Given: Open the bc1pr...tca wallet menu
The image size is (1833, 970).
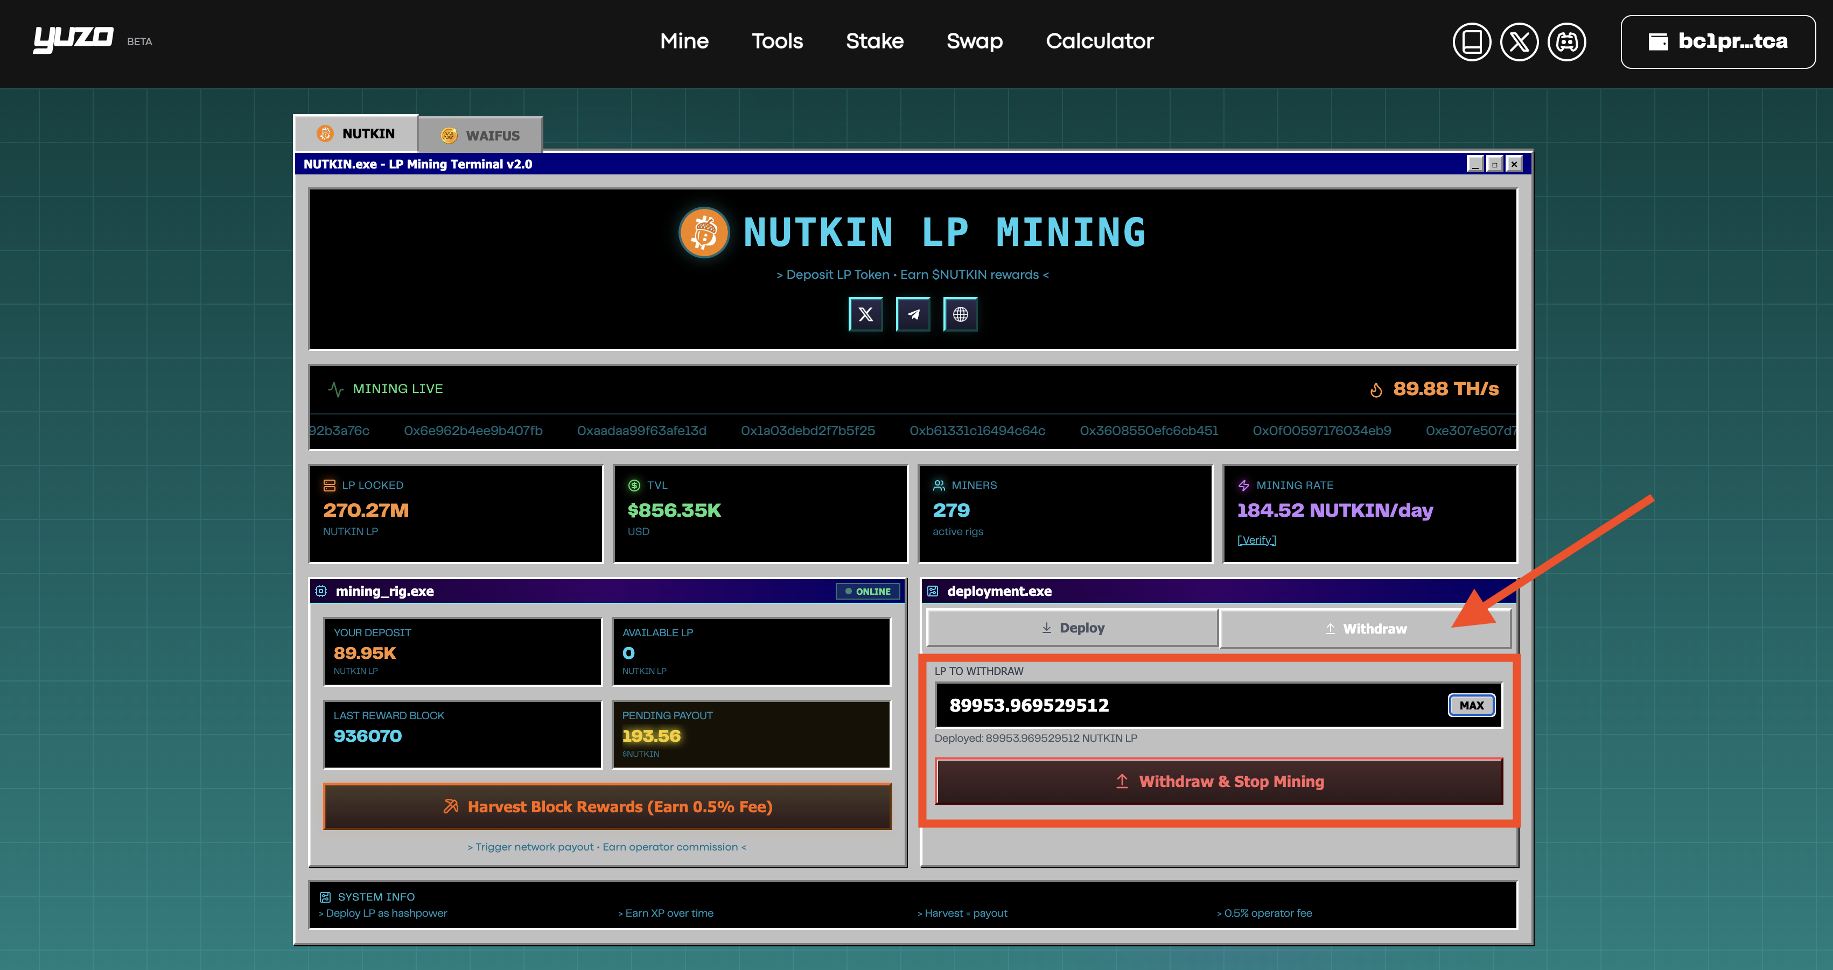Looking at the screenshot, I should (x=1718, y=42).
